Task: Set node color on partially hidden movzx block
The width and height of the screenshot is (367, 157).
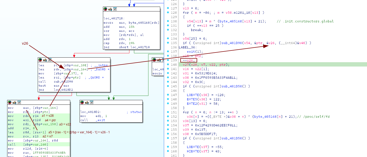Action: coord(154,60)
